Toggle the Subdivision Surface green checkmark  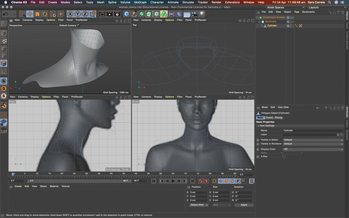point(293,17)
